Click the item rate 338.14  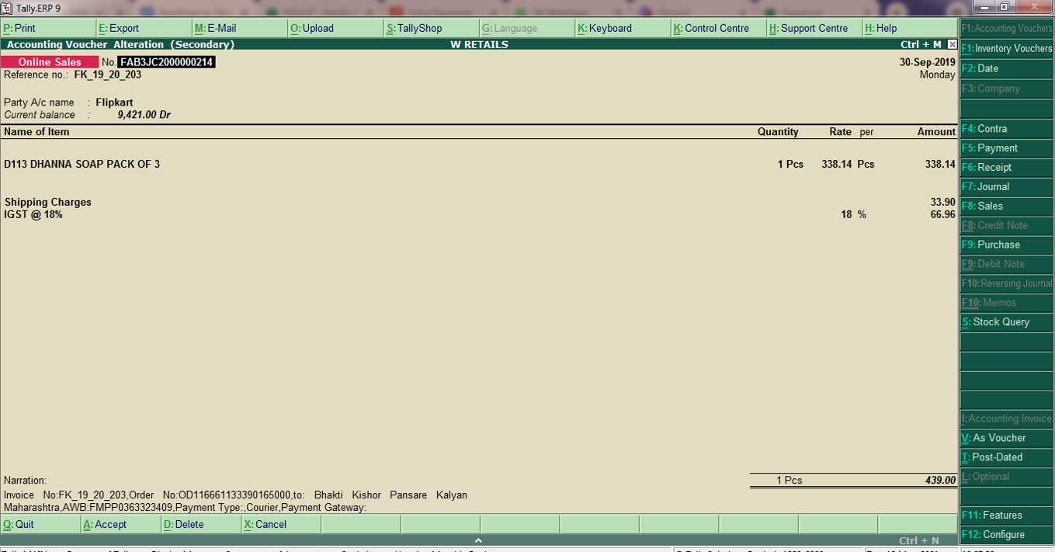pos(837,165)
